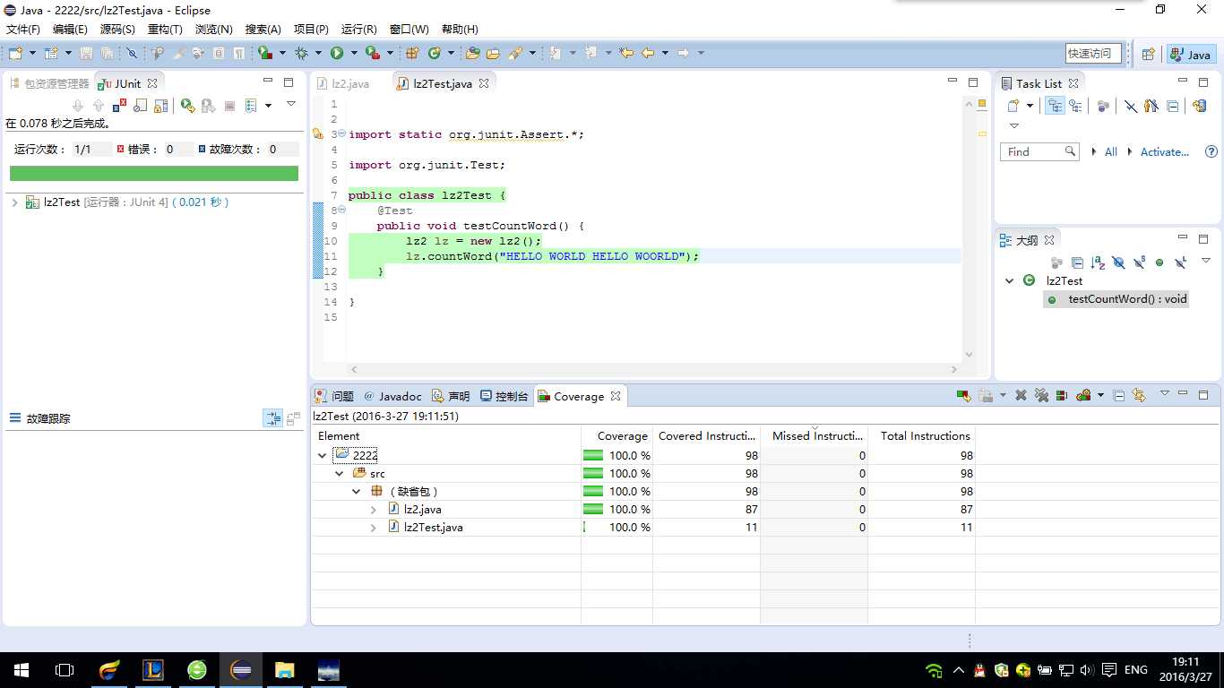Image resolution: width=1224 pixels, height=688 pixels.
Task: Open the 运行(R) menu
Action: coord(359,30)
